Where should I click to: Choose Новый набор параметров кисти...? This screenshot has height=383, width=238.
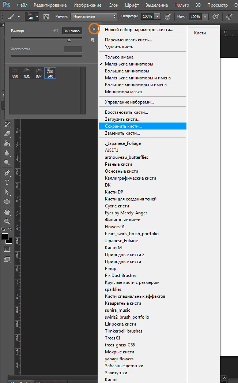click(142, 30)
